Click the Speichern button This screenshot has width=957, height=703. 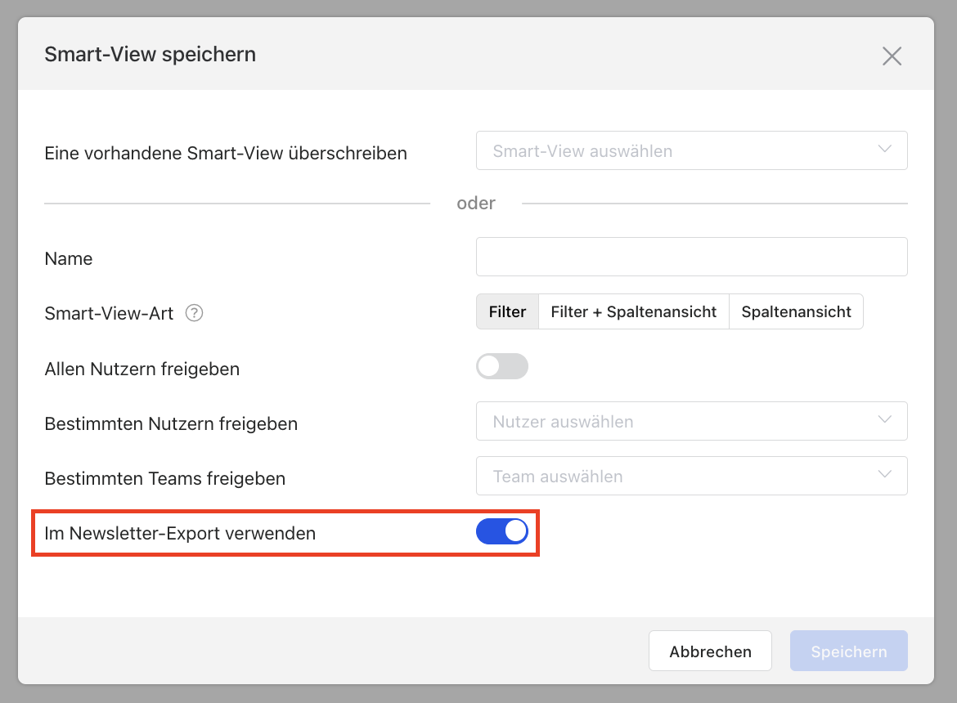pyautogui.click(x=848, y=652)
